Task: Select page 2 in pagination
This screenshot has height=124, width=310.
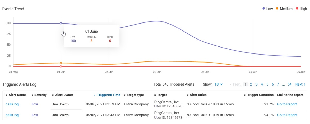Action: (251, 84)
